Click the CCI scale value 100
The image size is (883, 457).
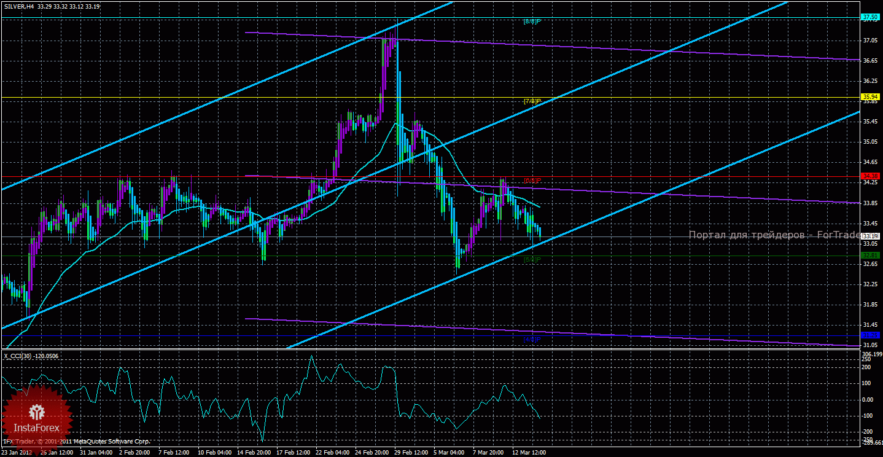(867, 383)
